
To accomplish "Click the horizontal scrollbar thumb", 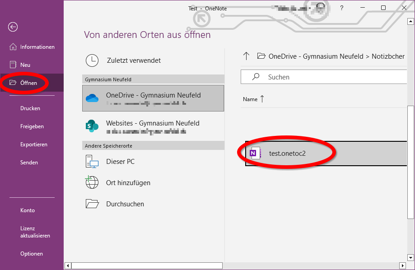I will (147, 265).
